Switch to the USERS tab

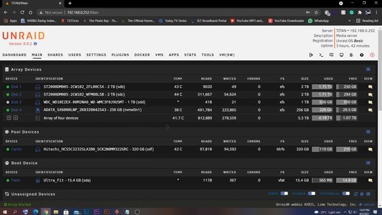75,55
